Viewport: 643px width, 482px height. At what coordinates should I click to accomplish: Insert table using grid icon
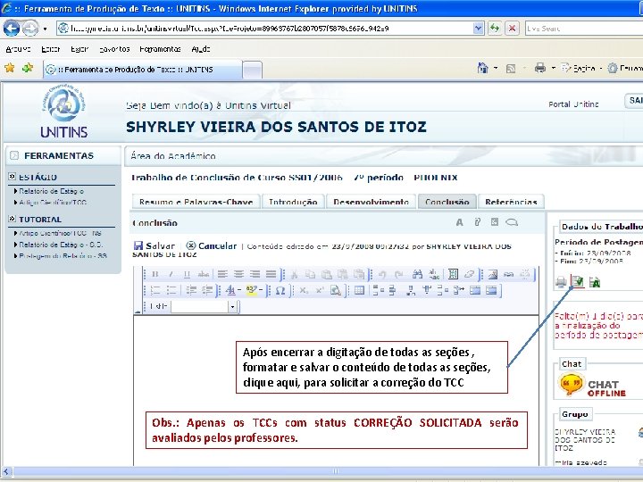coord(359,291)
